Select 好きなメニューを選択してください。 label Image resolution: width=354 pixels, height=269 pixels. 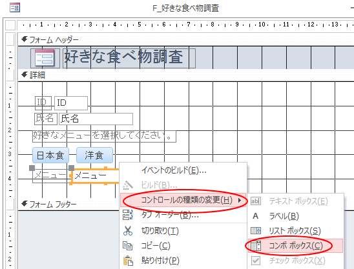[x=104, y=136]
